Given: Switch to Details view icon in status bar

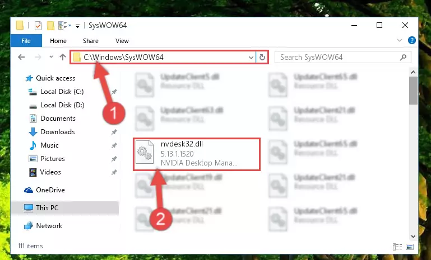Looking at the screenshot, I should (397, 247).
